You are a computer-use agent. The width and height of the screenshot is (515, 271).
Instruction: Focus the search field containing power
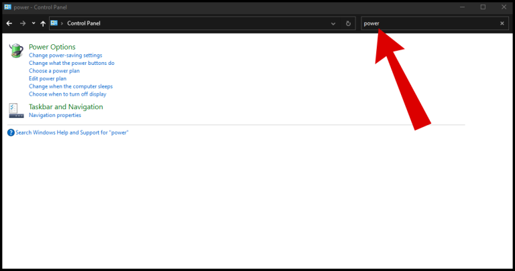(x=430, y=23)
